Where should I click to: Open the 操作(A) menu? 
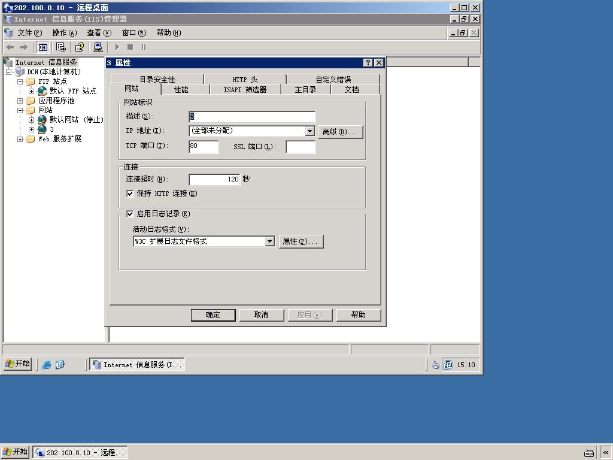(x=65, y=33)
